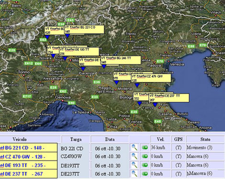Screen dimensions: 225x179
Task: Sort by Targa column header
Action: click(x=76, y=139)
